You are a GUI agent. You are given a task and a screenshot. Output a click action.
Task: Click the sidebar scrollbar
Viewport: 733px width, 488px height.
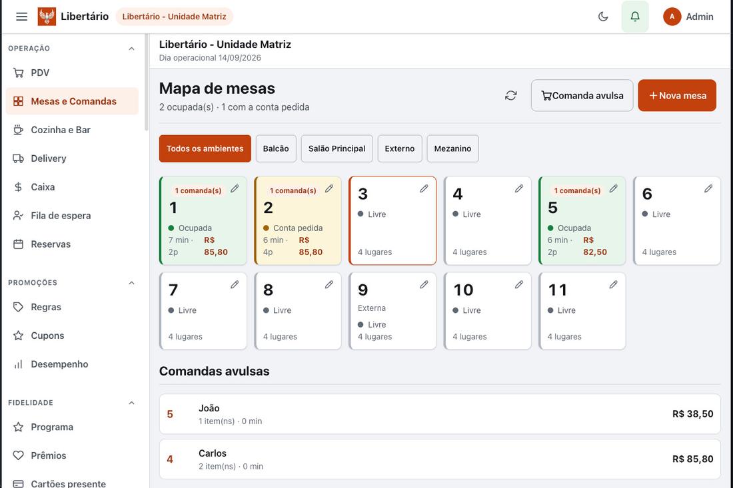[147, 82]
